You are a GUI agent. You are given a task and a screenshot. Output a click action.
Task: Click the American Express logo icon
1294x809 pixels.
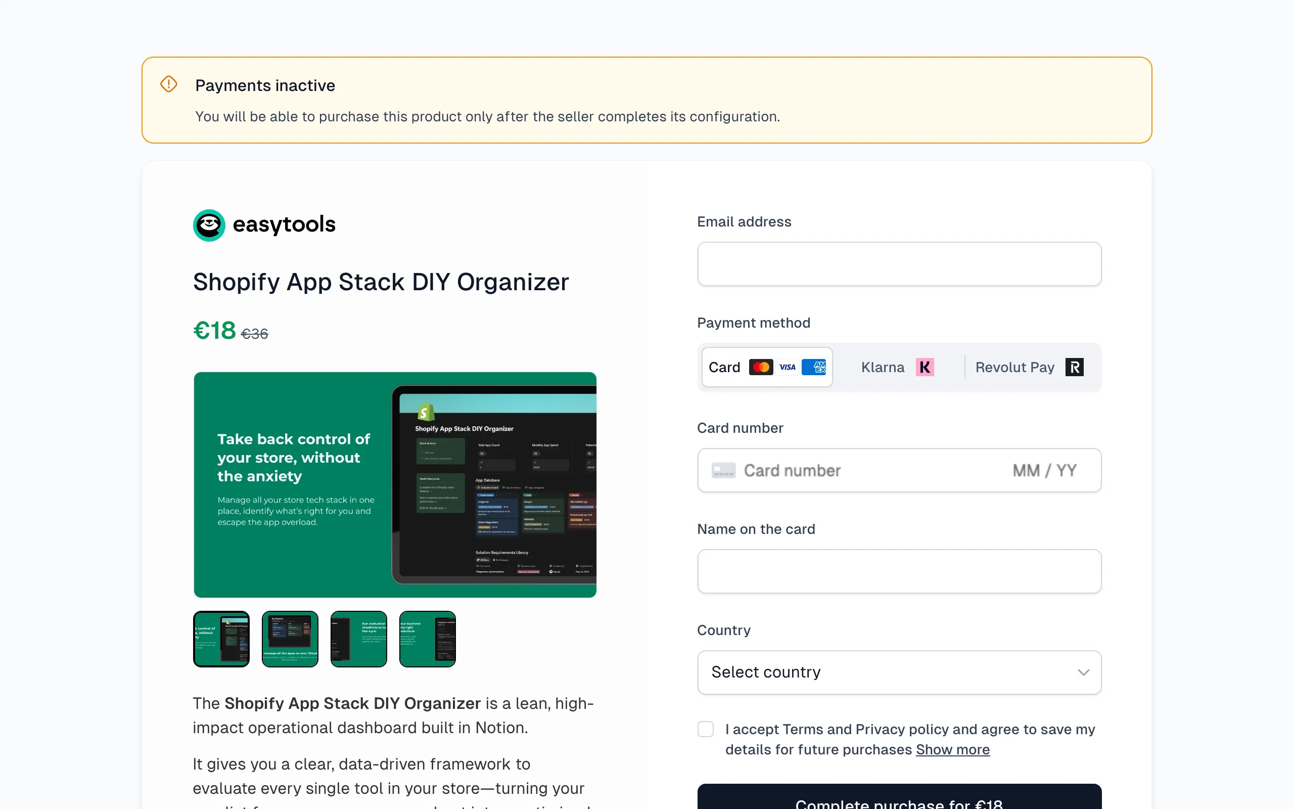814,367
